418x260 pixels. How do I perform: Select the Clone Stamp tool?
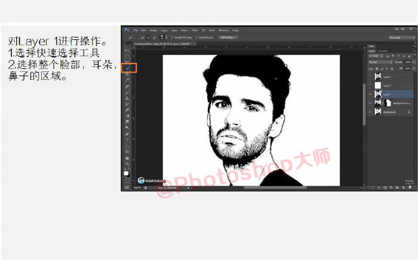coord(127,98)
